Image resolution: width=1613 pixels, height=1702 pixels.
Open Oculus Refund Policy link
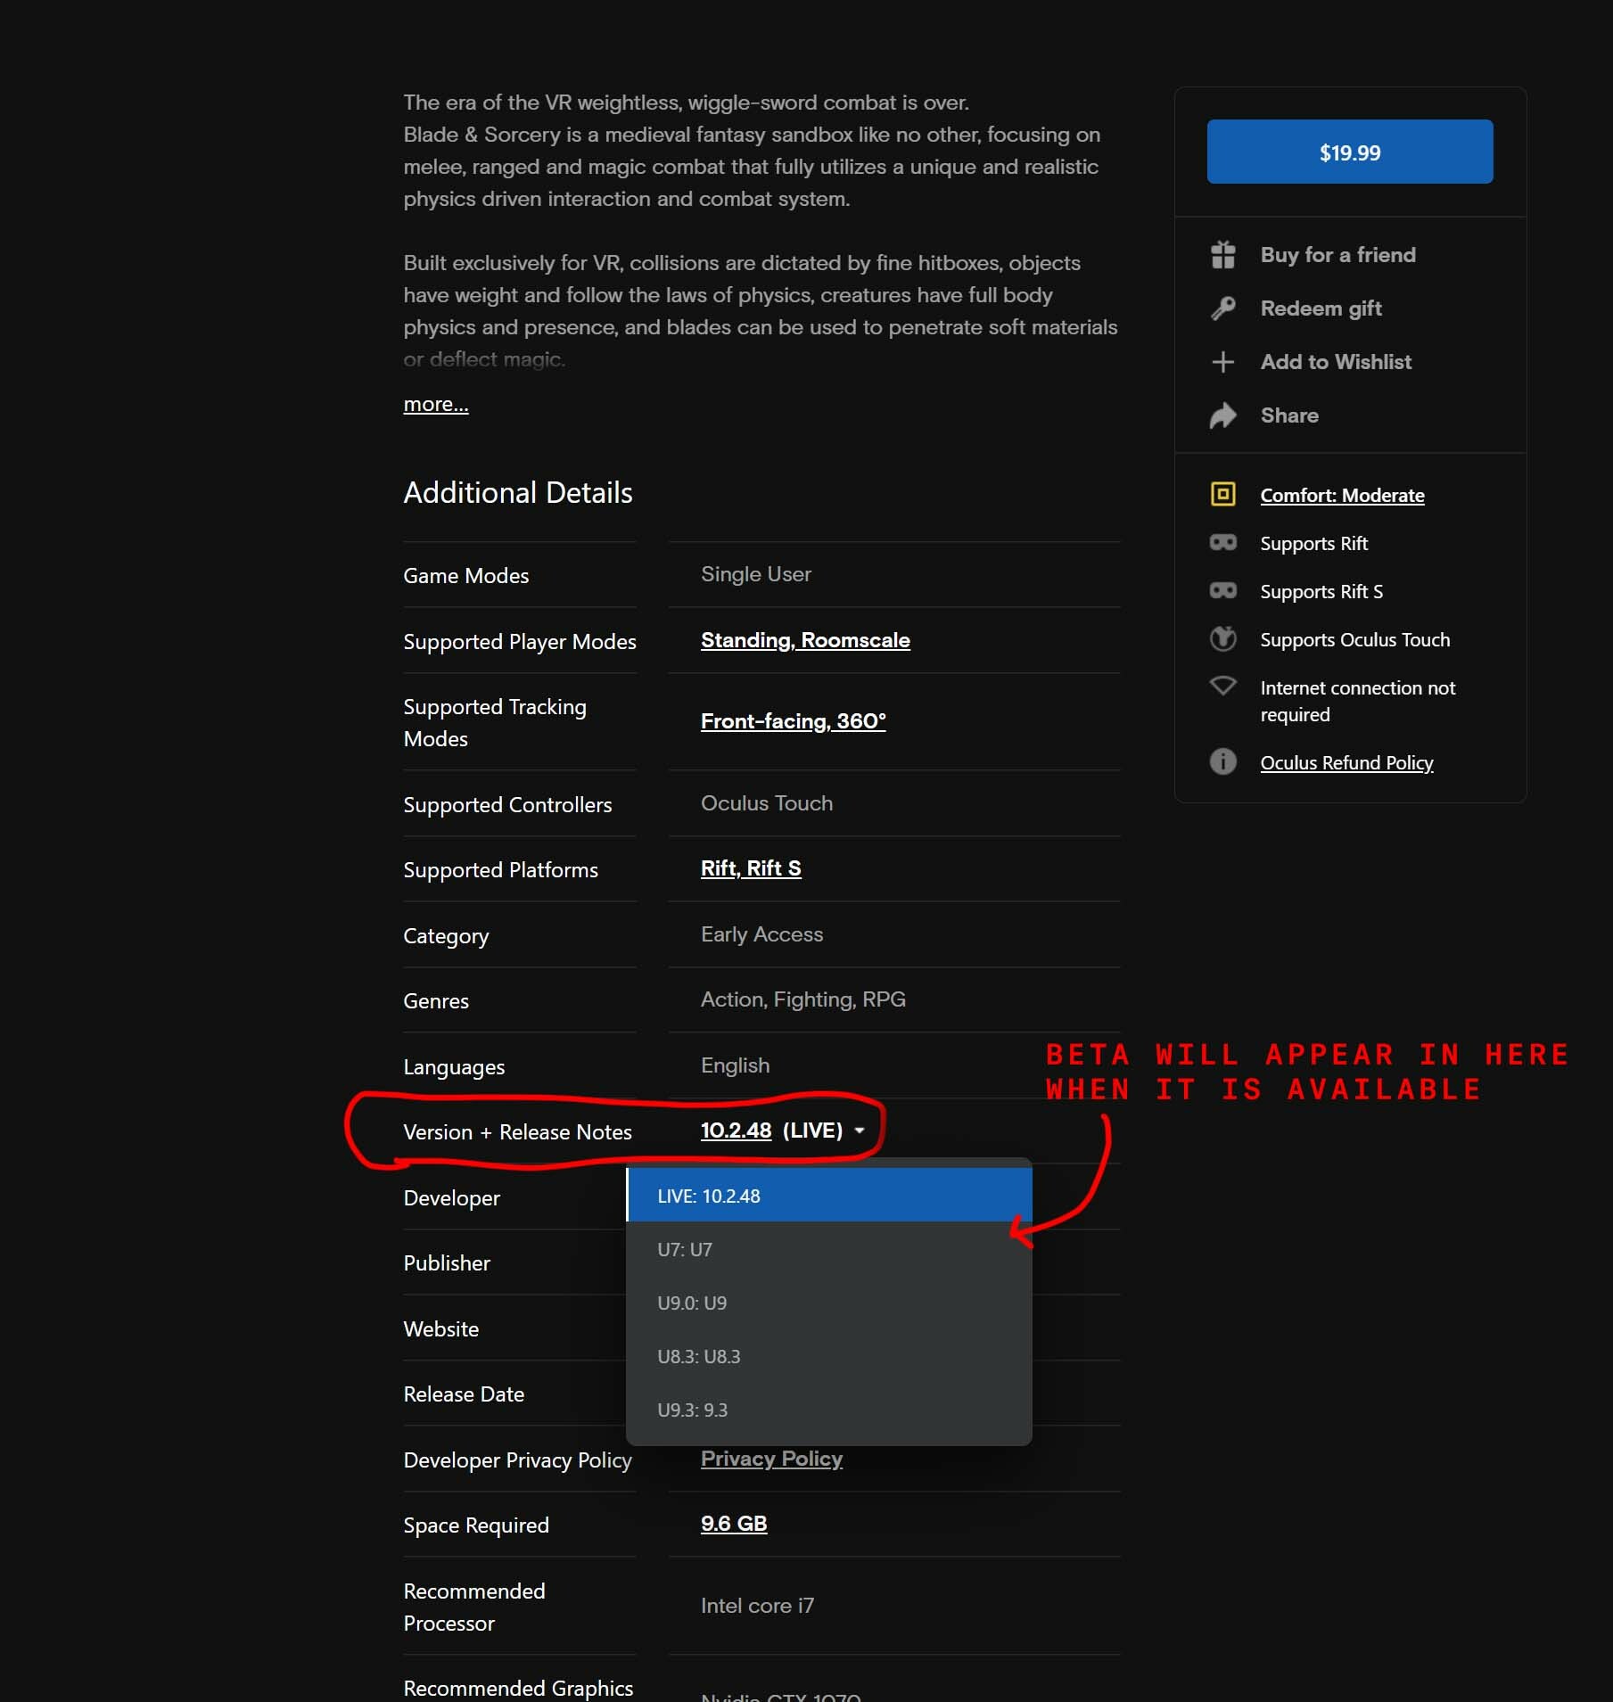pos(1346,763)
